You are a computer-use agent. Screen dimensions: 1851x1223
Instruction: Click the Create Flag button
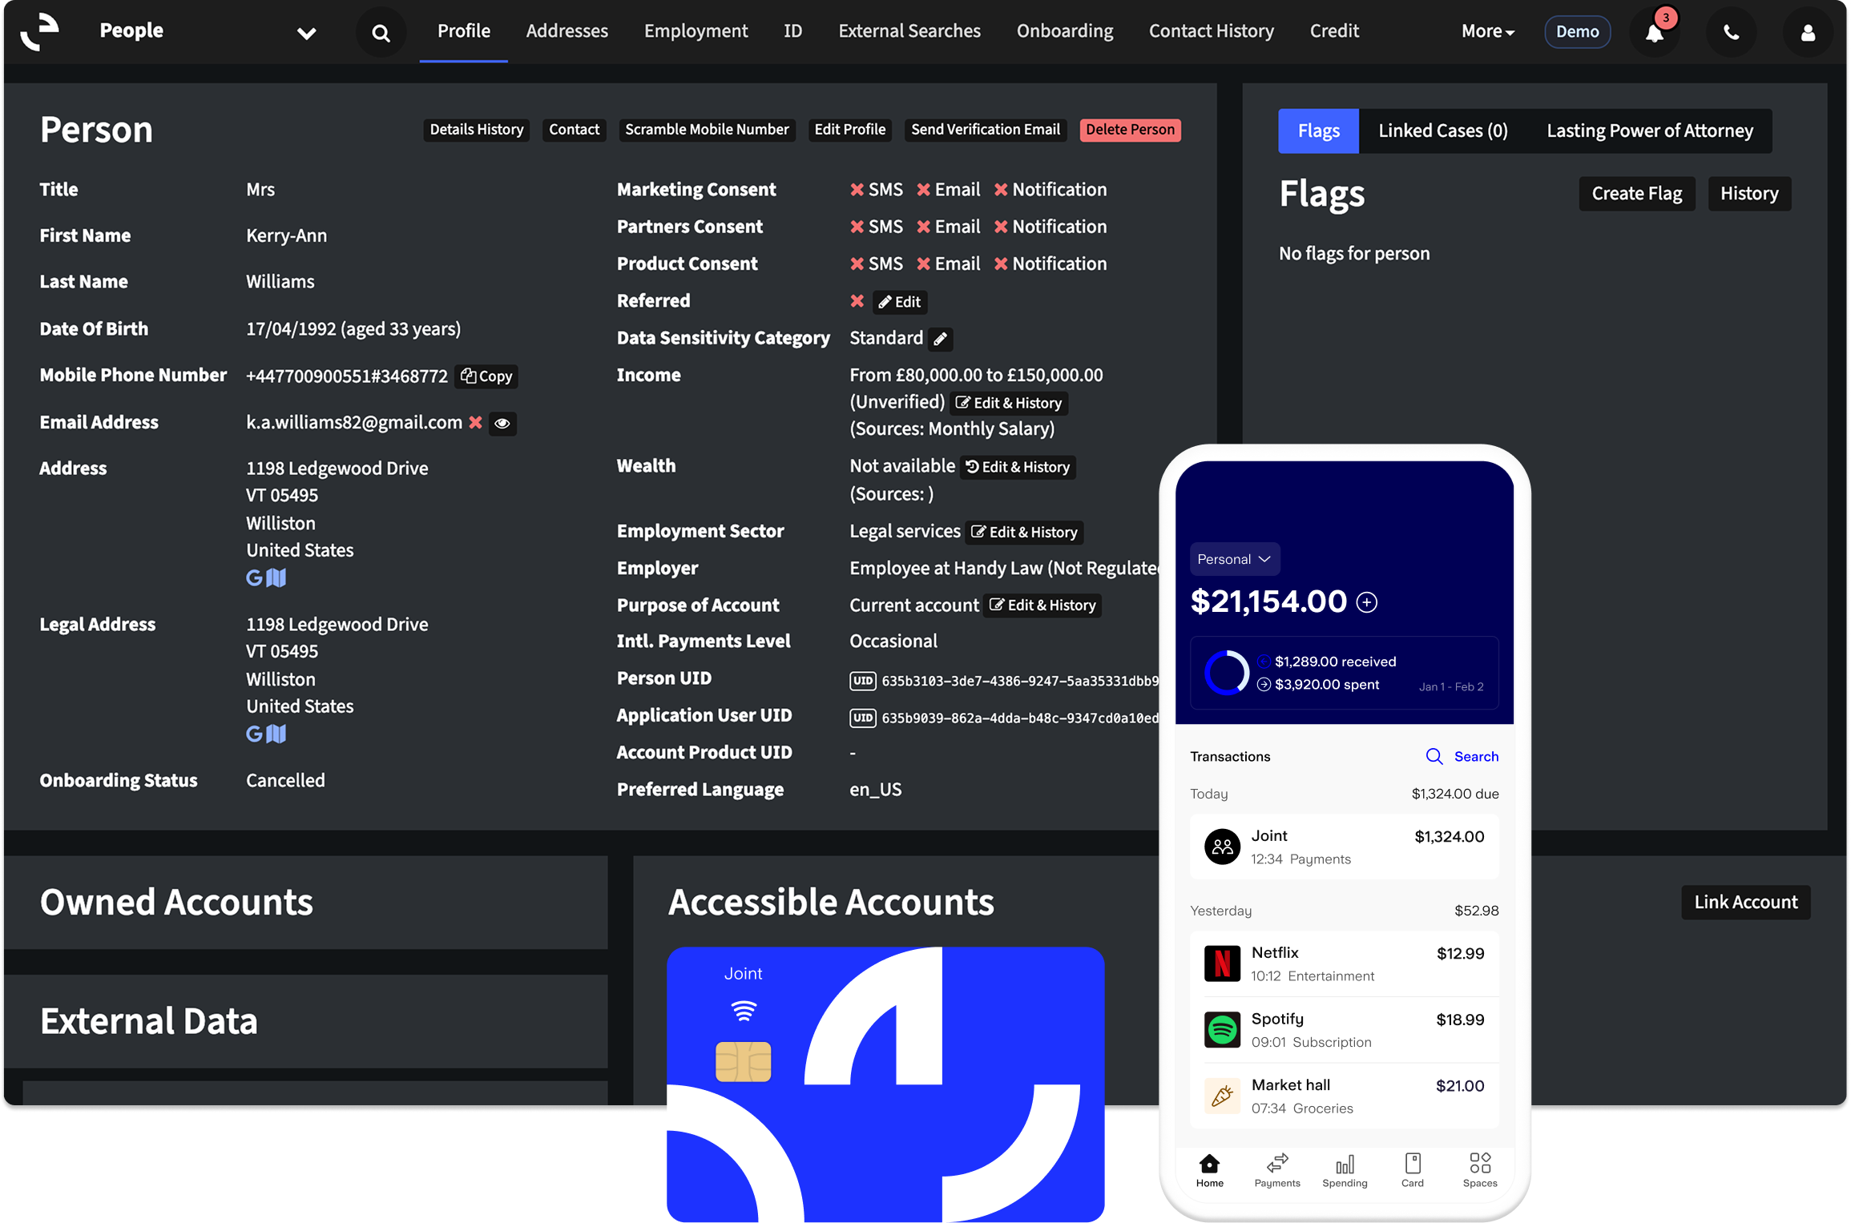click(x=1635, y=194)
